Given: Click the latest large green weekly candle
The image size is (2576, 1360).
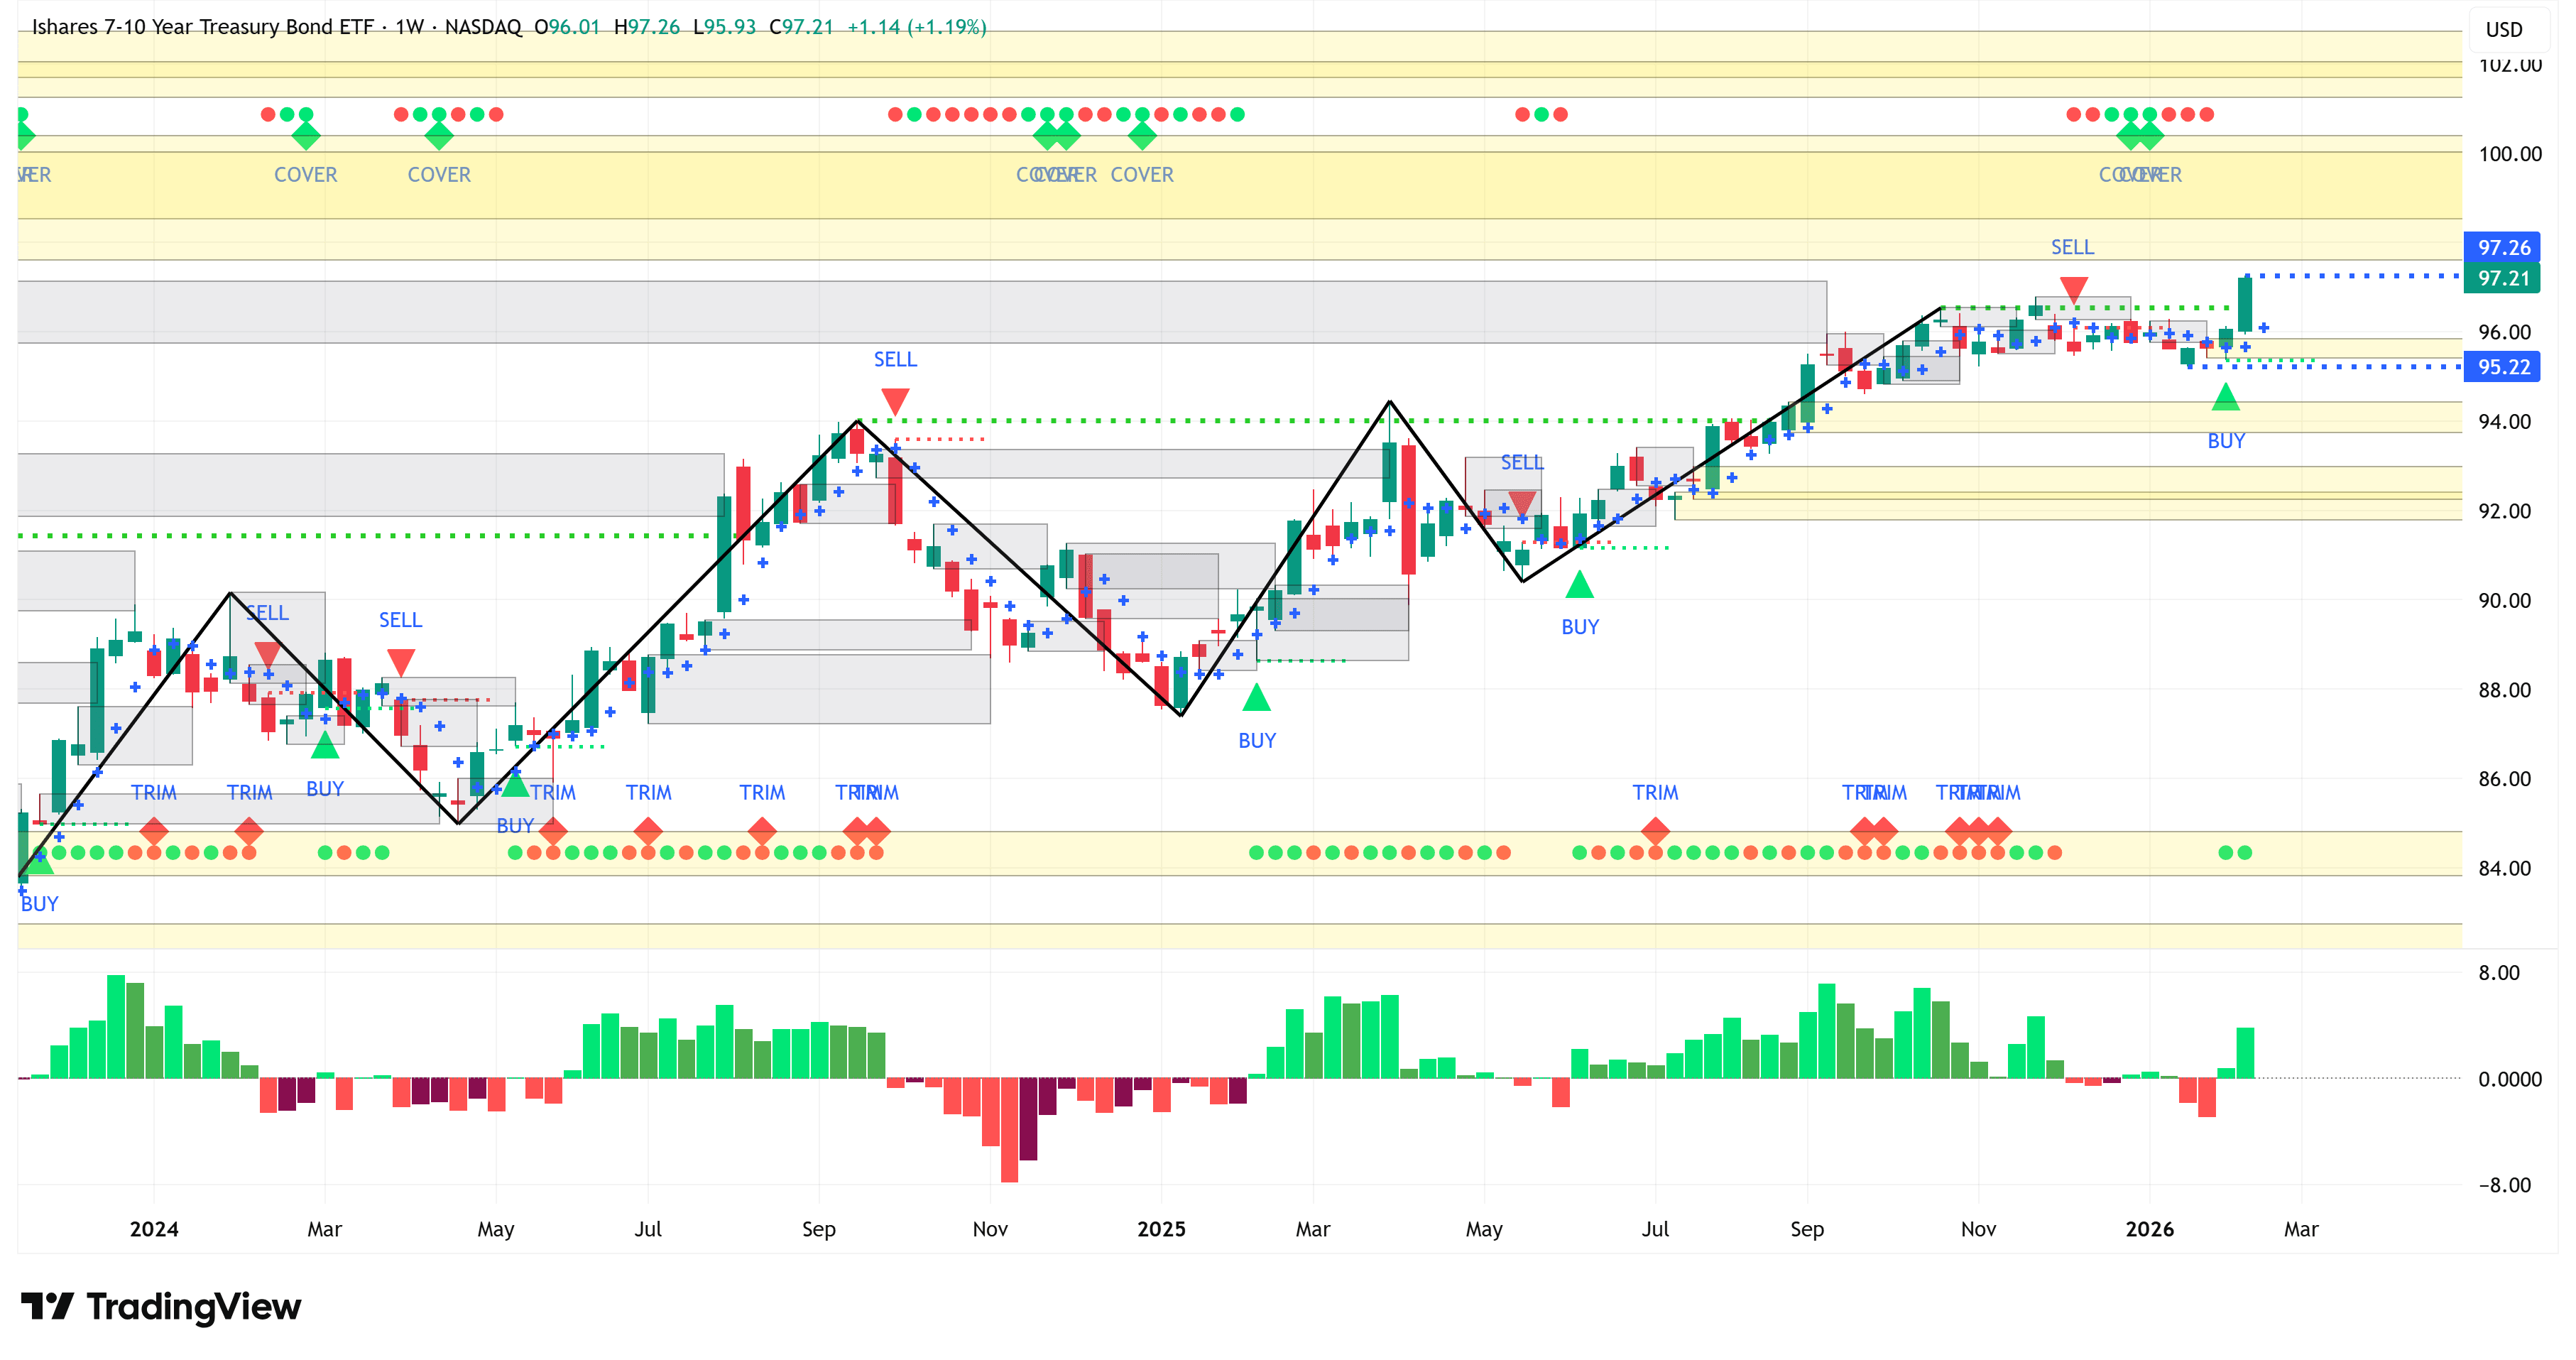Looking at the screenshot, I should coord(2245,305).
